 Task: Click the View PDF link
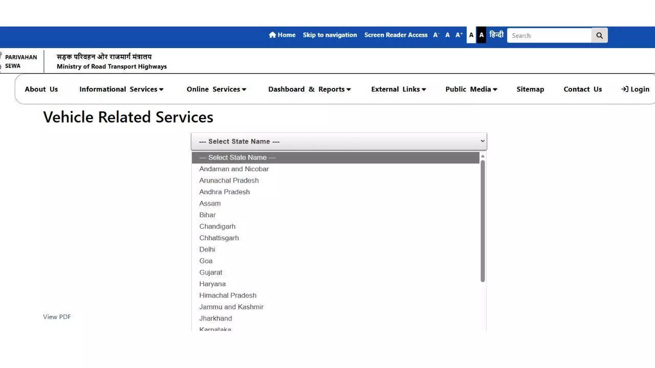coord(57,317)
